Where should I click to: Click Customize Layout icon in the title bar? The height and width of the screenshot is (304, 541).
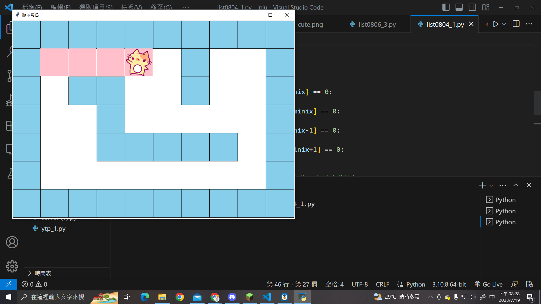tap(485, 7)
